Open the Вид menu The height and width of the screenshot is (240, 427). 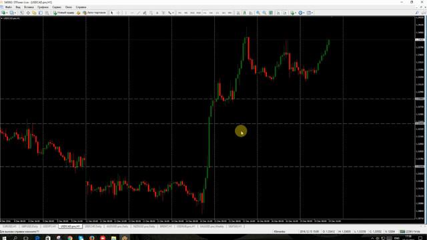[18, 7]
